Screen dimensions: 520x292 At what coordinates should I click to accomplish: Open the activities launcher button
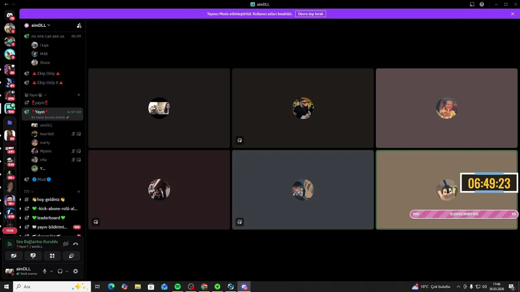[52, 256]
